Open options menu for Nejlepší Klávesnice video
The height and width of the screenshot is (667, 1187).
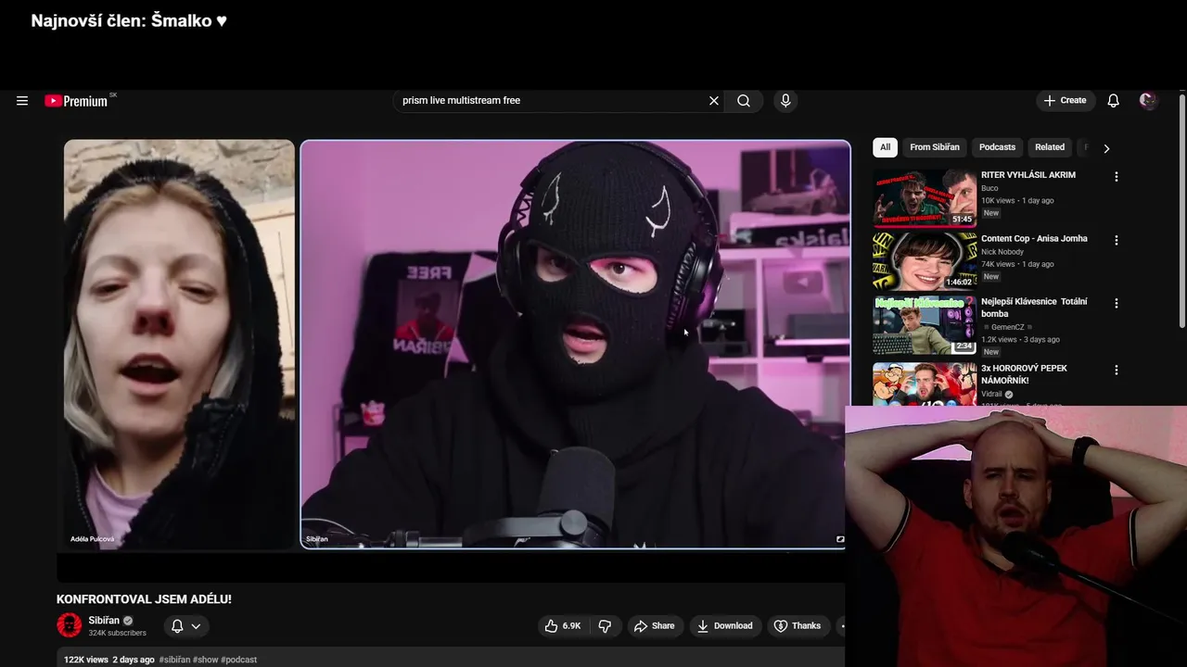(1117, 304)
